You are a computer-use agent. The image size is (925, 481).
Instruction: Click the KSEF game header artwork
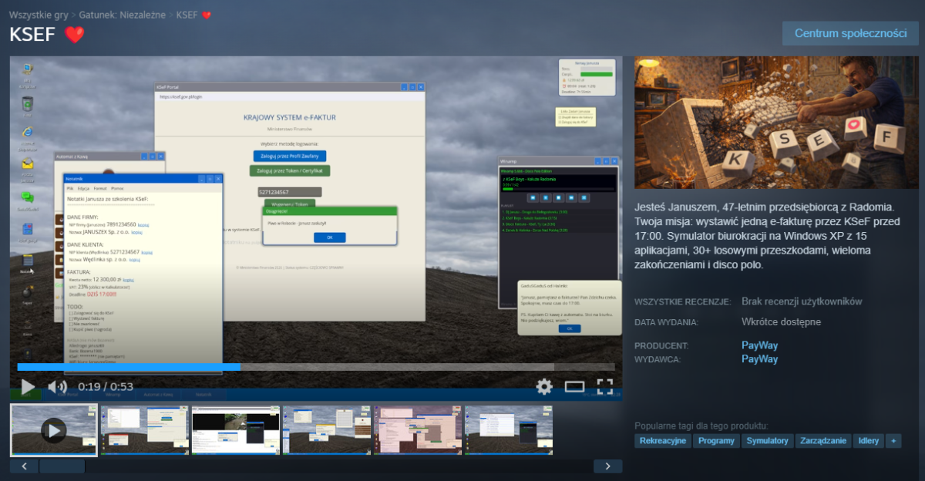[x=776, y=123]
